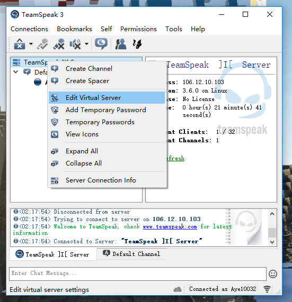Click the chat log vertical scrollbar thumb

coord(272,233)
